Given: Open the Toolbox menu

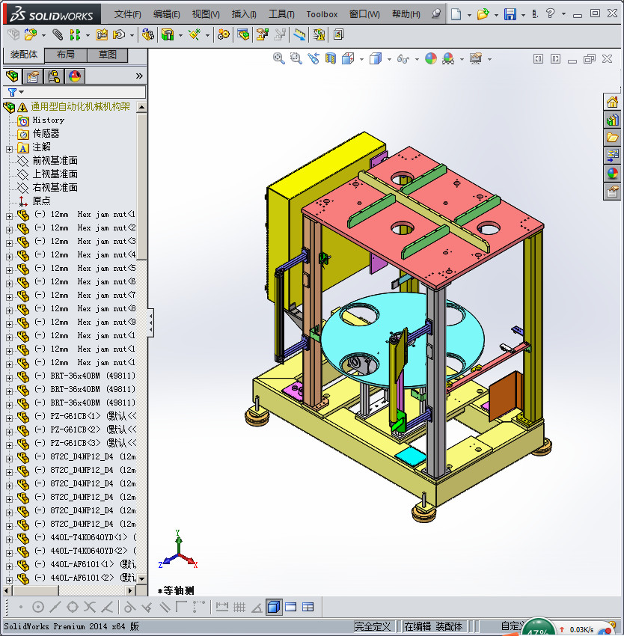Looking at the screenshot, I should pos(322,14).
